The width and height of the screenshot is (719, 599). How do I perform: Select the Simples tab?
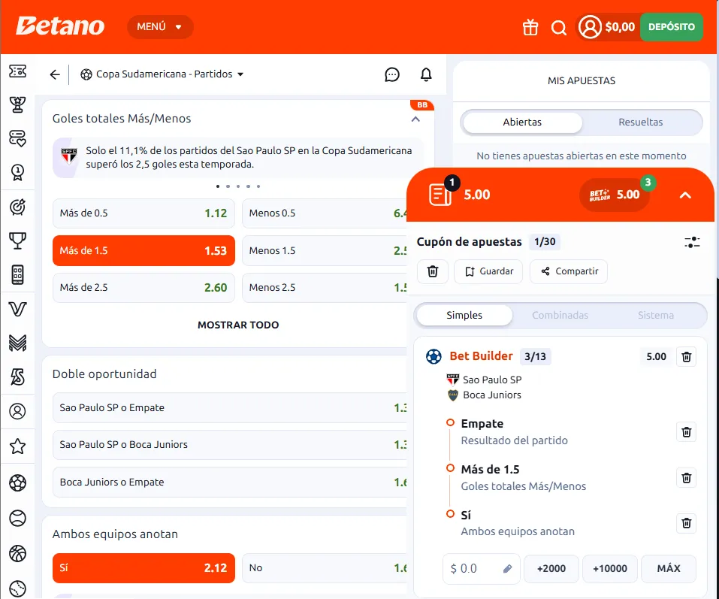point(464,316)
